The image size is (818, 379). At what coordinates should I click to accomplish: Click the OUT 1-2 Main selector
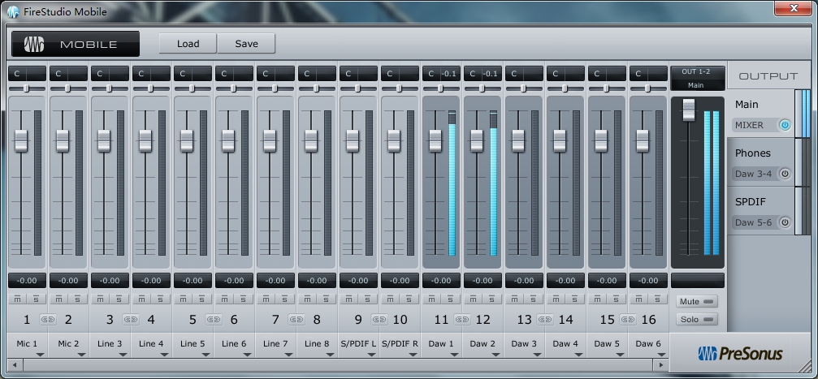click(x=697, y=78)
